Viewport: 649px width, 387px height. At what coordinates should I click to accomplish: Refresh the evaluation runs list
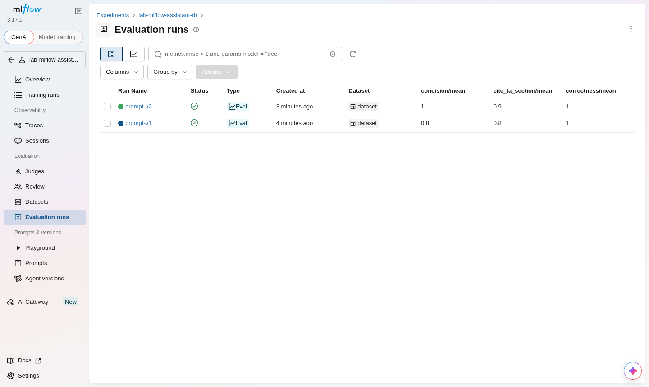[353, 54]
